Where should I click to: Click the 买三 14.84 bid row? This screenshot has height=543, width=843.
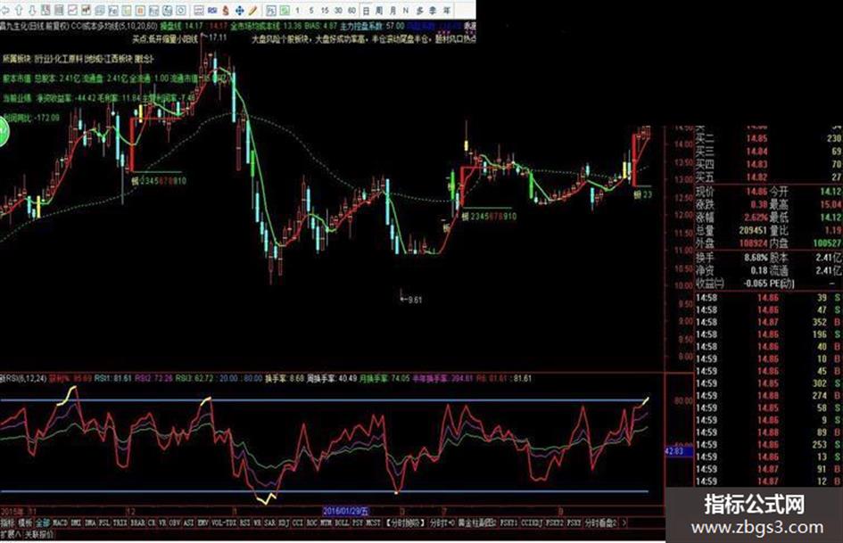pos(768,152)
